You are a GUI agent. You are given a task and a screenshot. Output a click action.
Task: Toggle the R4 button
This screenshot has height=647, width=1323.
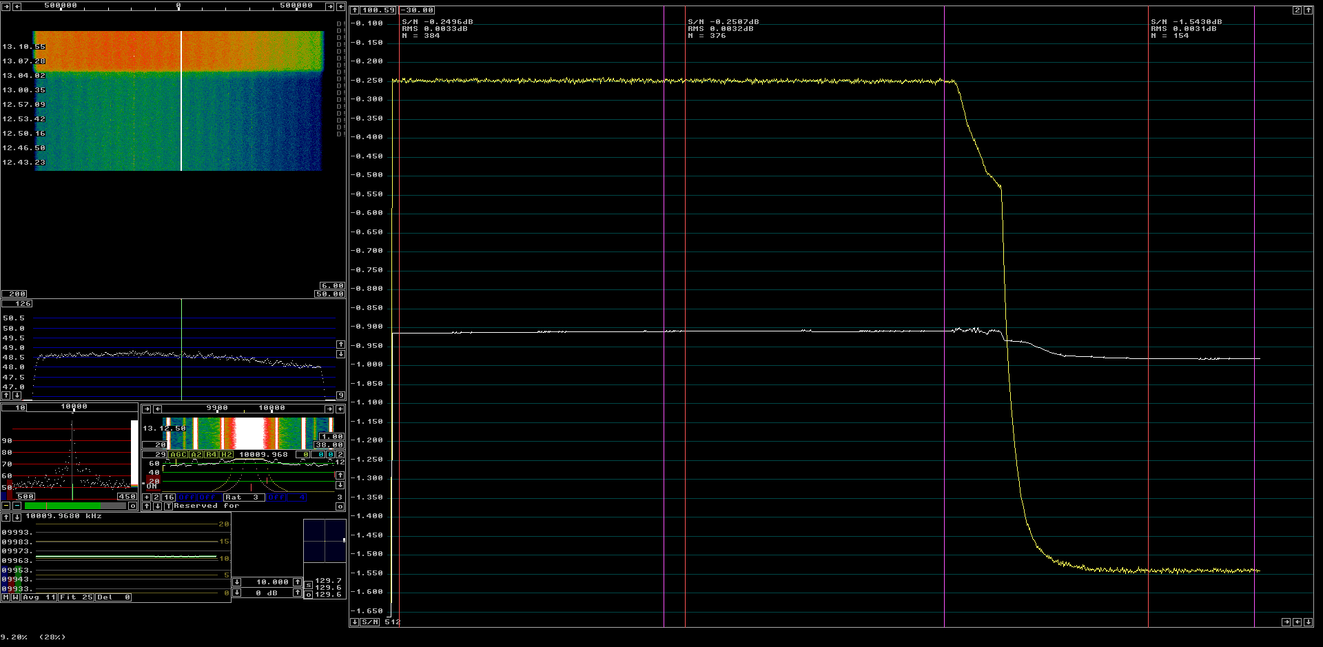click(212, 455)
